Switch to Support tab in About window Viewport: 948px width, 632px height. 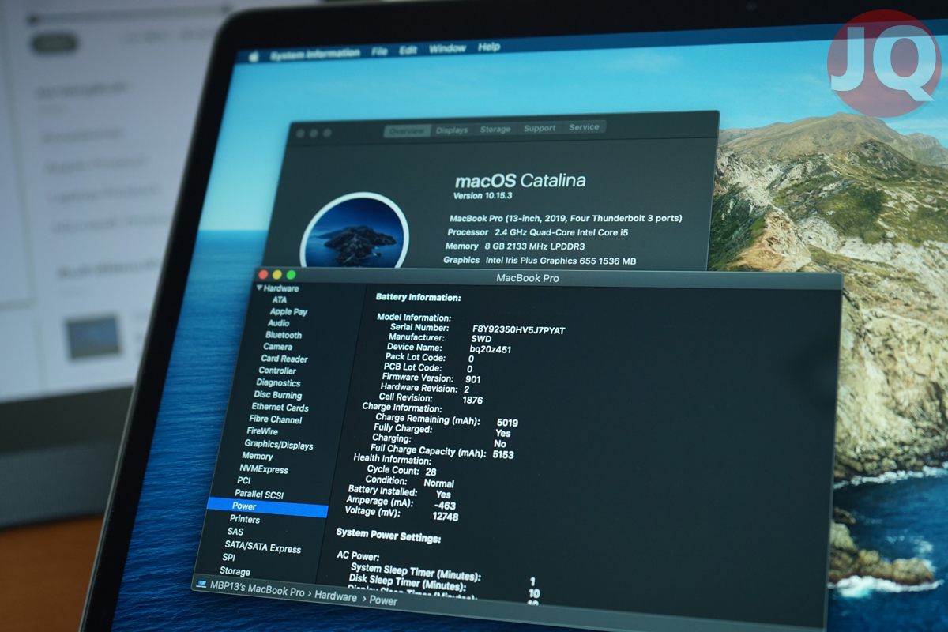pos(540,128)
